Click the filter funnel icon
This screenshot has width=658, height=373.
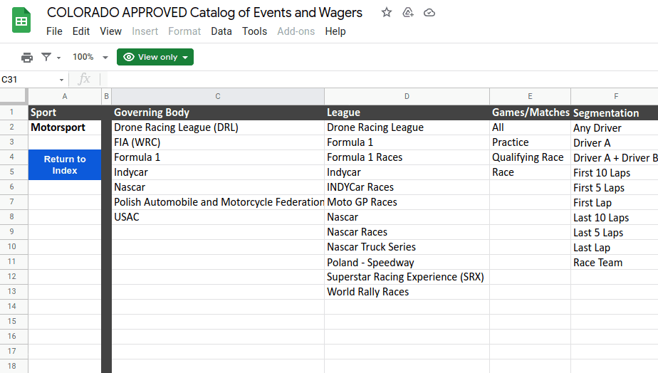[x=46, y=57]
